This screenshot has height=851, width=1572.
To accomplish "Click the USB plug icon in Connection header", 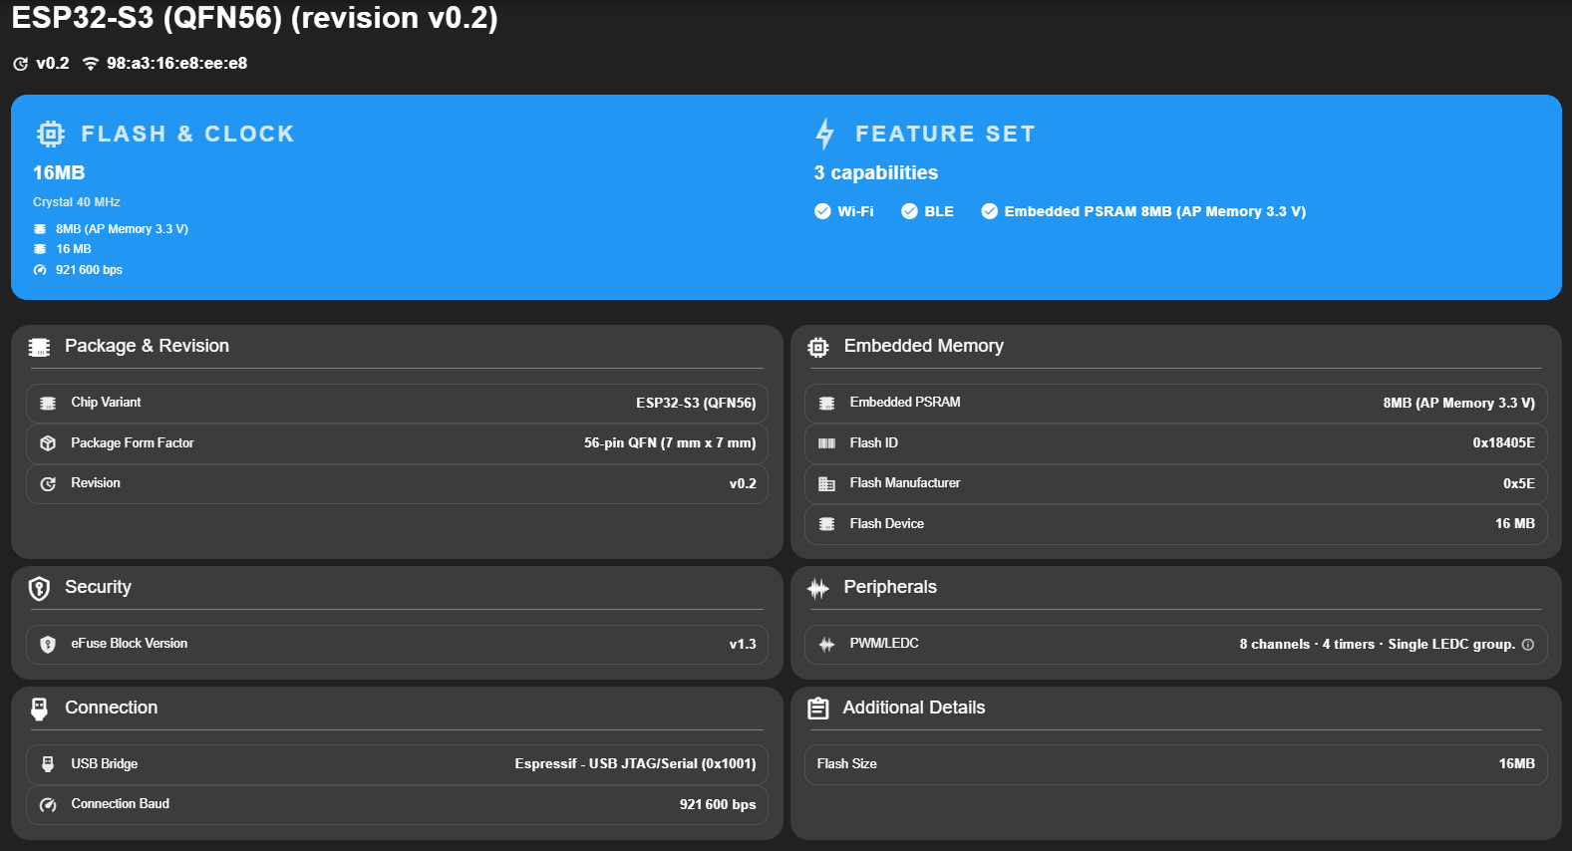I will [x=39, y=709].
